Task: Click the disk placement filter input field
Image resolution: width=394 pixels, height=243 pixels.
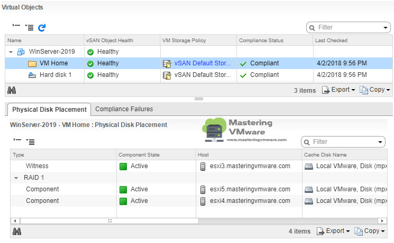Action: click(x=343, y=142)
